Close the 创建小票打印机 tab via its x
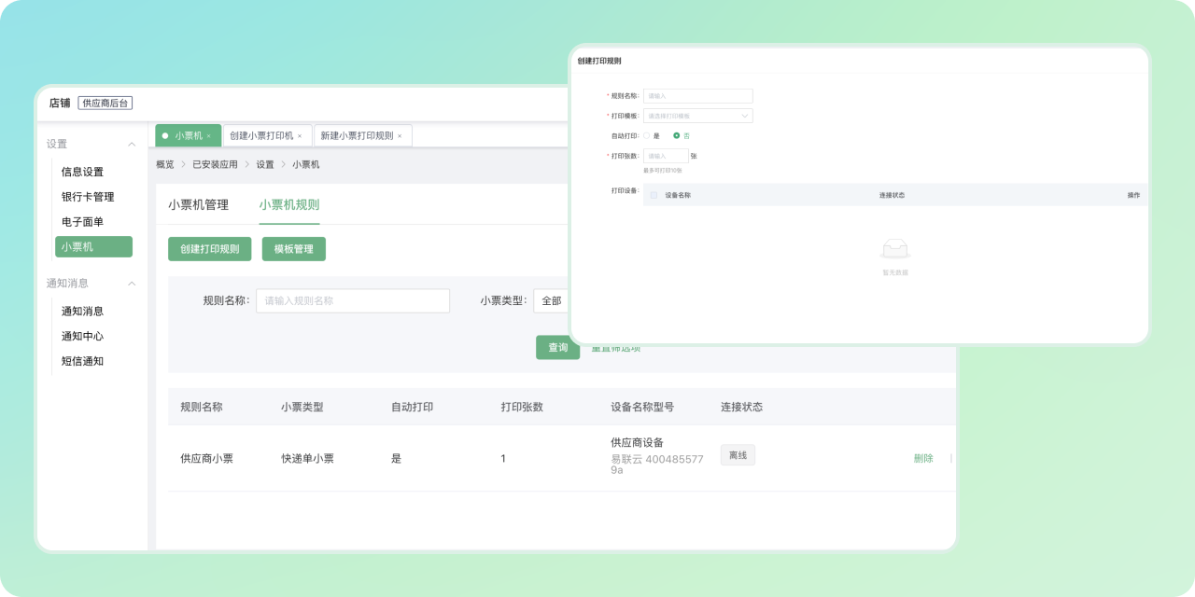 click(300, 136)
